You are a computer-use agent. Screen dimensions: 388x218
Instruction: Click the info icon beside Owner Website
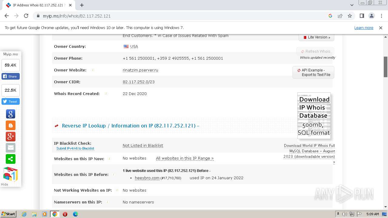click(x=93, y=70)
